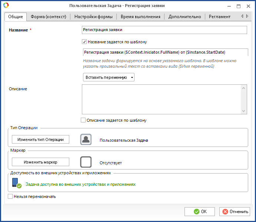
Task: Check the "Нельзя переназначать" option
Action: tap(10, 196)
